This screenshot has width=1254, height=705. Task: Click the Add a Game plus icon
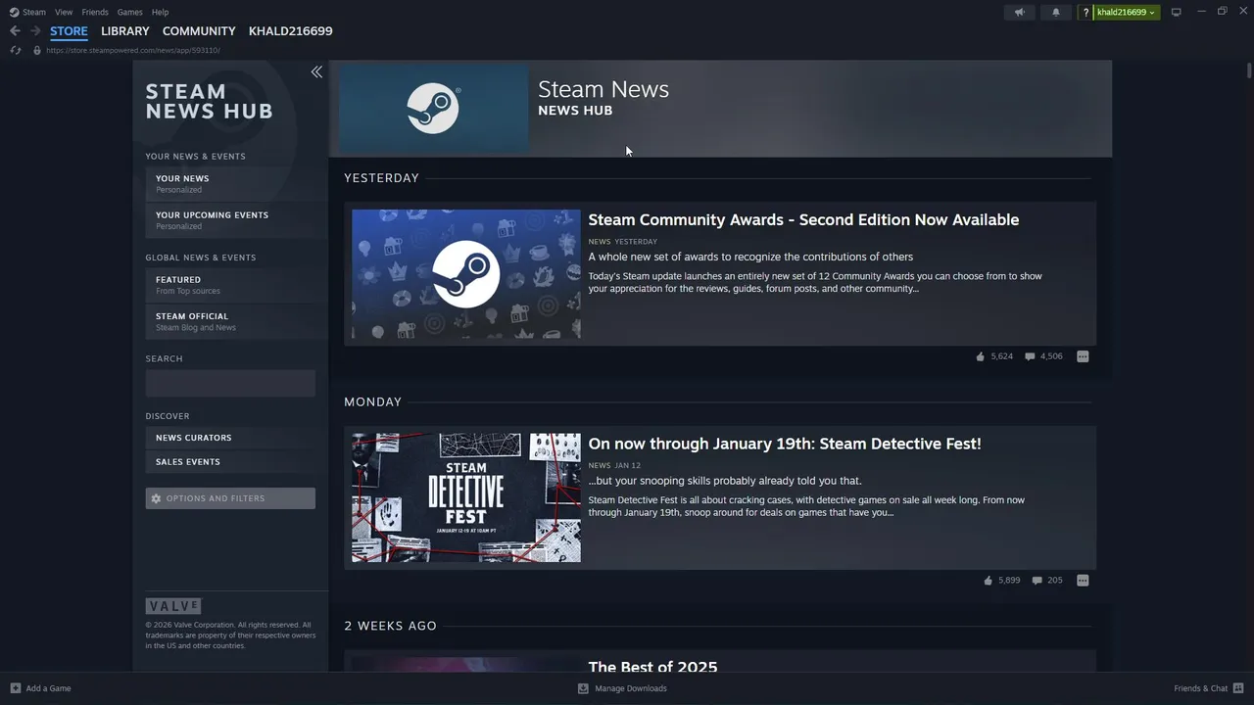point(16,688)
